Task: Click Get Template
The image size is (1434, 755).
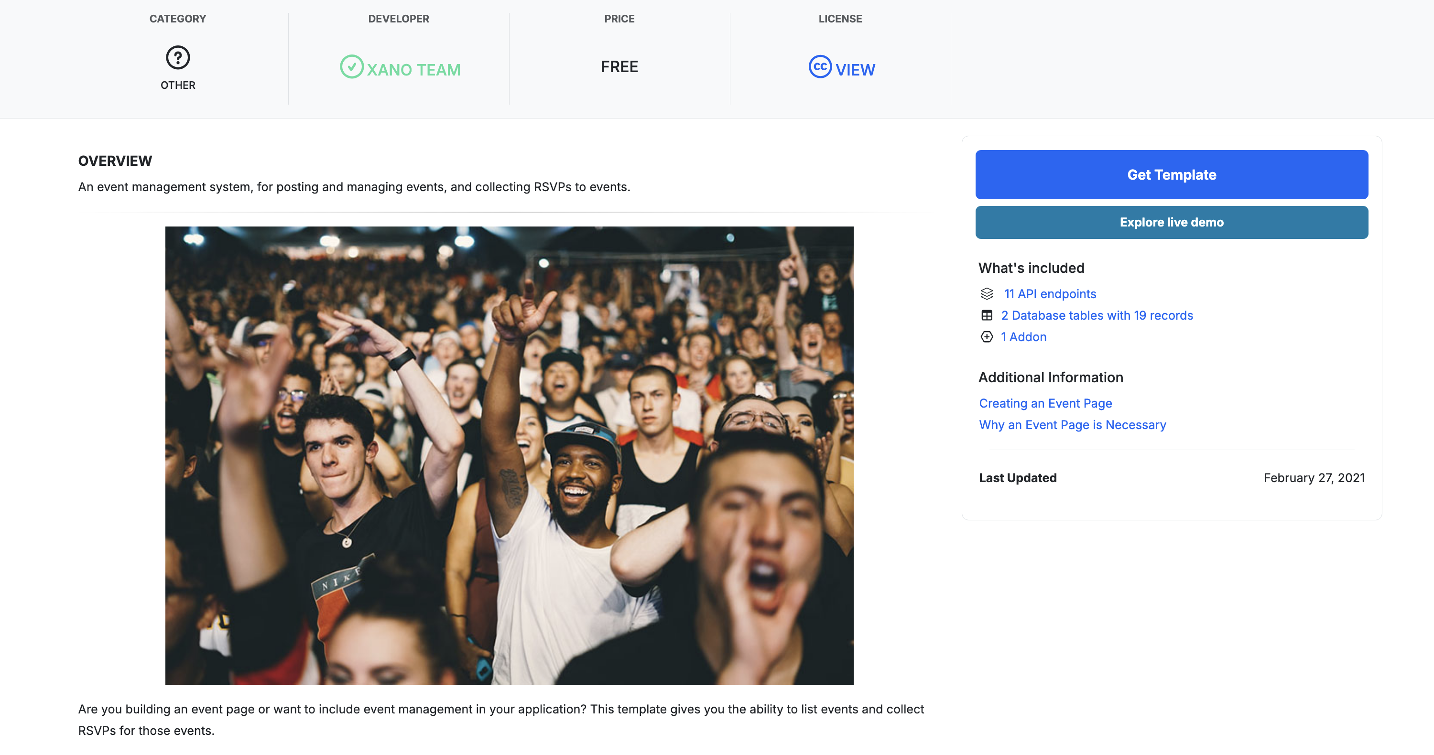Action: tap(1171, 174)
